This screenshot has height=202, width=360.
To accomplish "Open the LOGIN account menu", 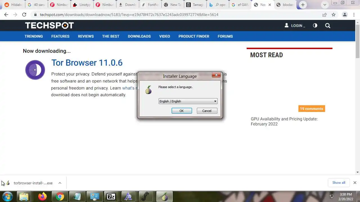I will click(295, 26).
